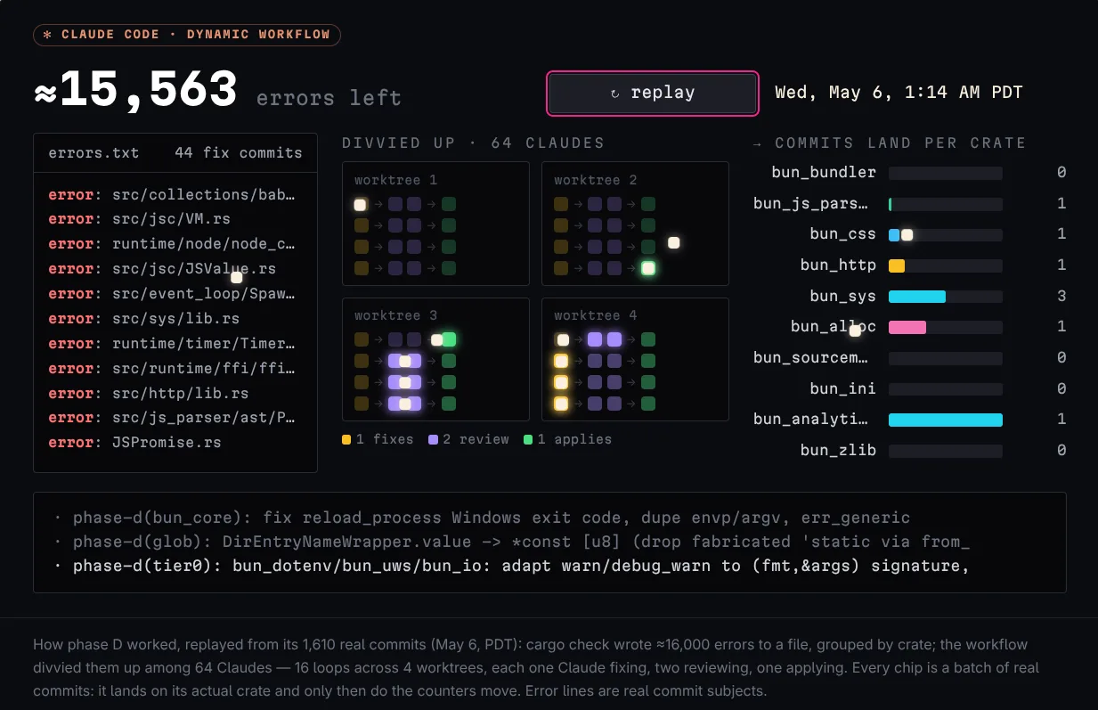This screenshot has height=710, width=1098.
Task: Click the Wed, May 6, 1:14 AM PDT timestamp
Action: click(x=899, y=93)
